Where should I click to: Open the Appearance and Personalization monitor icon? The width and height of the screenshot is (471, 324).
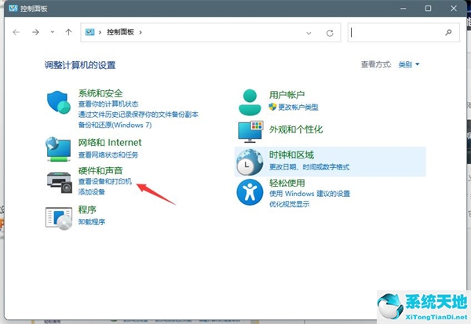click(250, 131)
